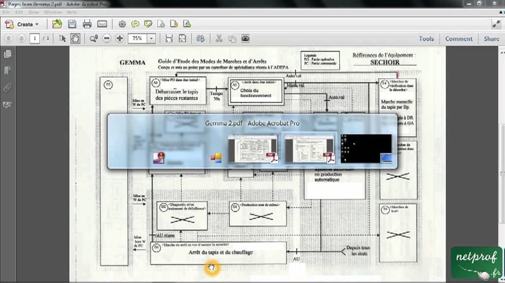The width and height of the screenshot is (505, 283).
Task: Select the highlight text tool icon
Action: tap(148, 24)
